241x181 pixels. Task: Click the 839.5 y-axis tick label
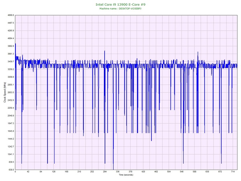(11, 162)
